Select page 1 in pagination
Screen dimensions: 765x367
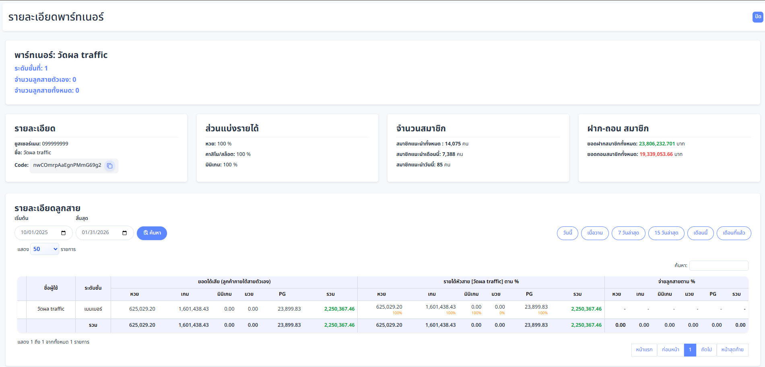(690, 350)
